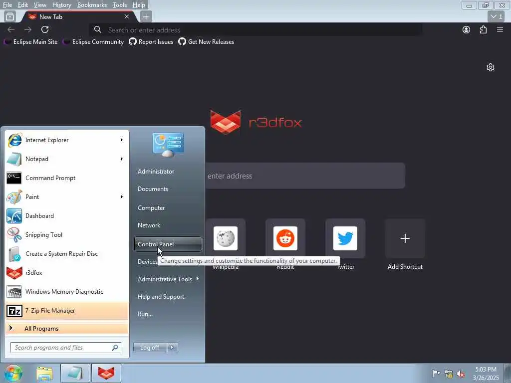Open Network from Start menu

tap(168, 225)
